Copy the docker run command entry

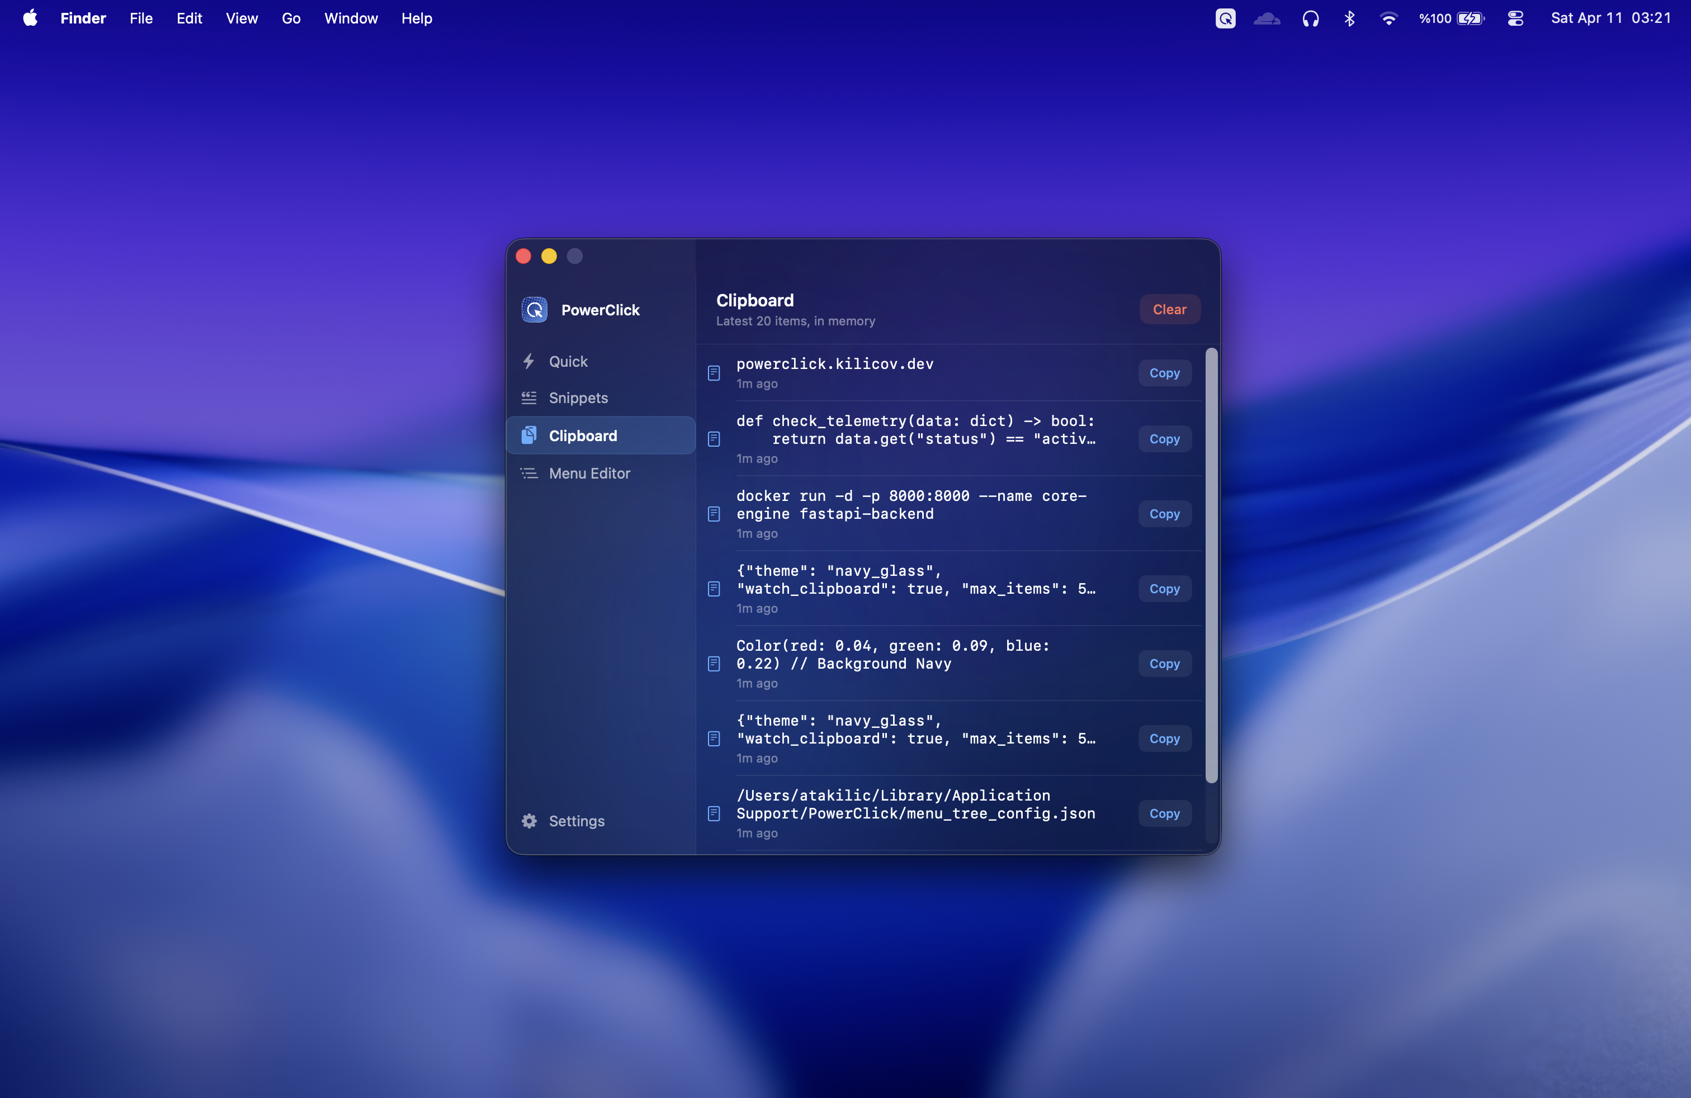tap(1164, 513)
